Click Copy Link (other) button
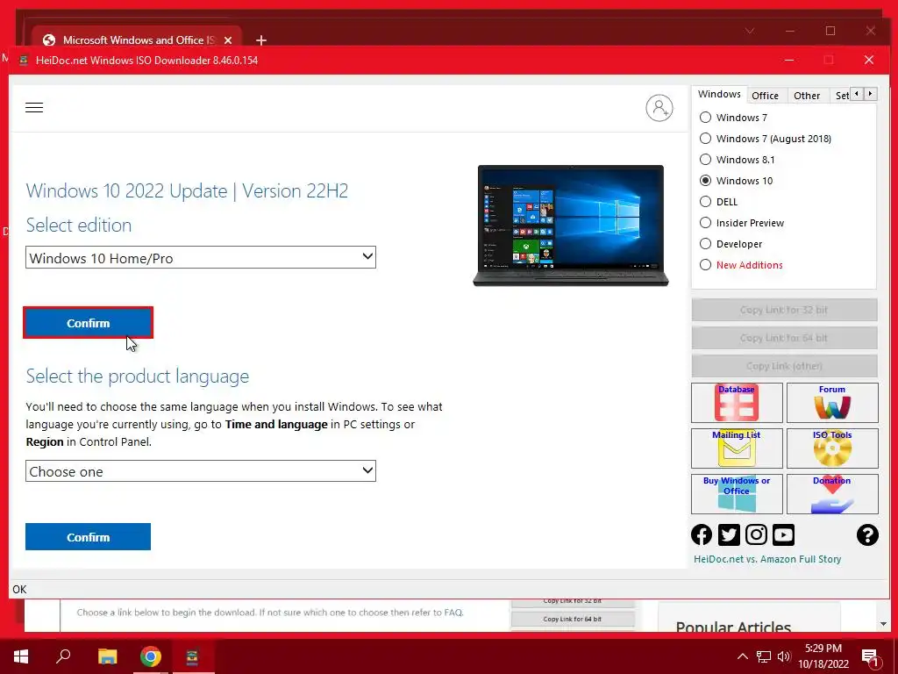898x674 pixels. tap(784, 366)
